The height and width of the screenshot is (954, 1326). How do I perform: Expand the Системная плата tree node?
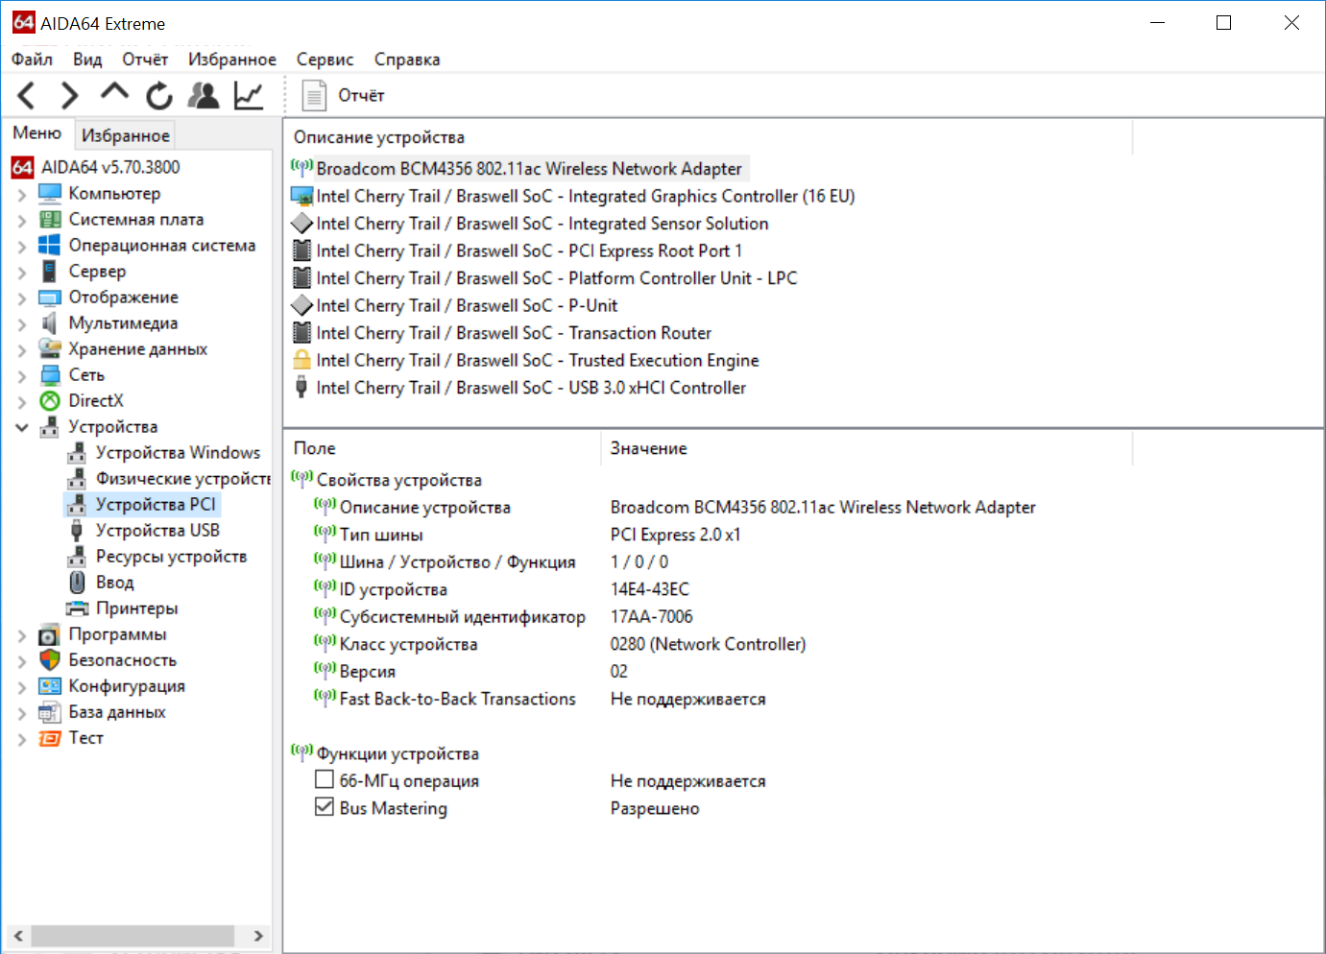click(22, 220)
